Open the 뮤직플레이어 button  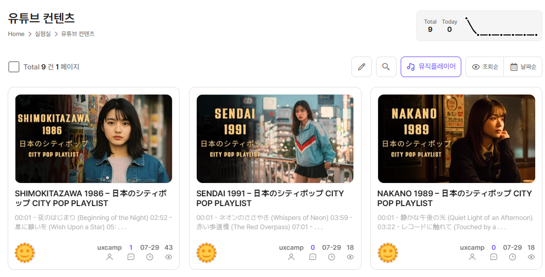click(x=431, y=67)
